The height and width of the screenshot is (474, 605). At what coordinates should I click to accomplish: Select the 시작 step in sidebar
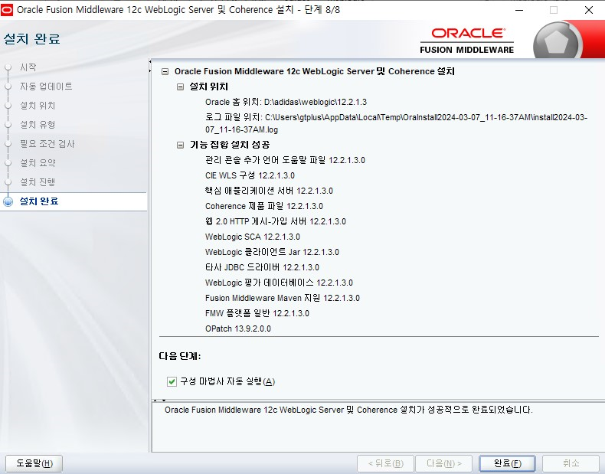(x=28, y=67)
